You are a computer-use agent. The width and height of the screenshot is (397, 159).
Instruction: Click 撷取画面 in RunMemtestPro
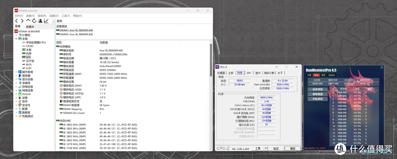(318, 94)
